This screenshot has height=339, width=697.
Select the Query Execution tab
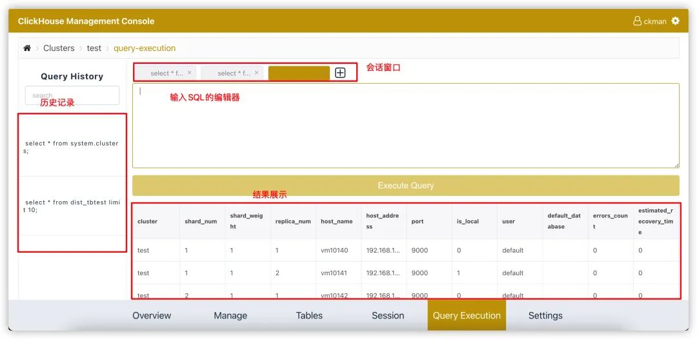pyautogui.click(x=467, y=316)
